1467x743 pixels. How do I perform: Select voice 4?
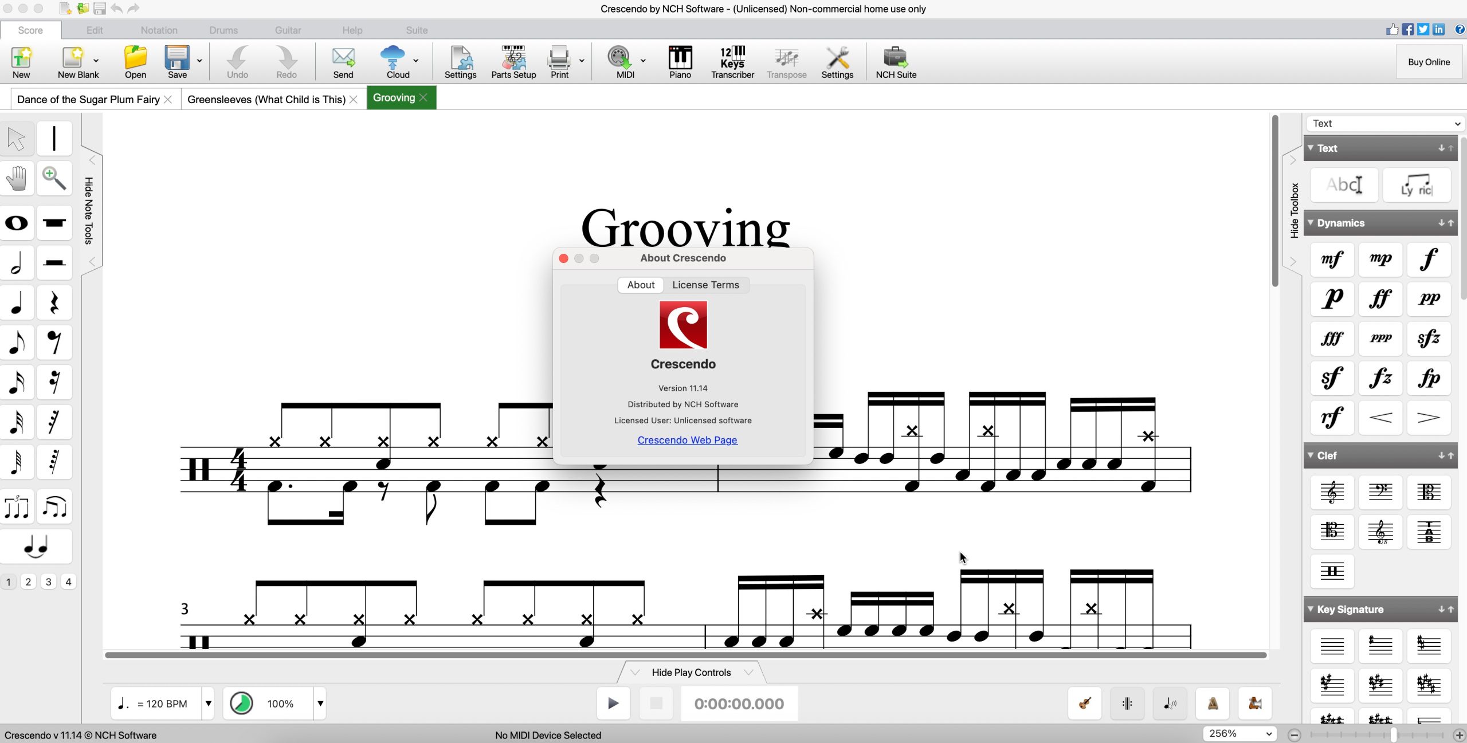68,582
